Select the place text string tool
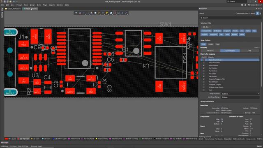The width and height of the screenshot is (263, 148). click(122, 13)
